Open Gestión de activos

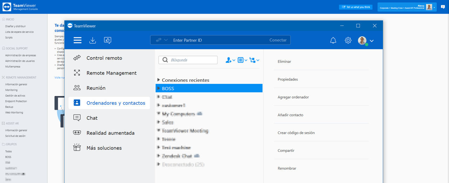coord(15,96)
